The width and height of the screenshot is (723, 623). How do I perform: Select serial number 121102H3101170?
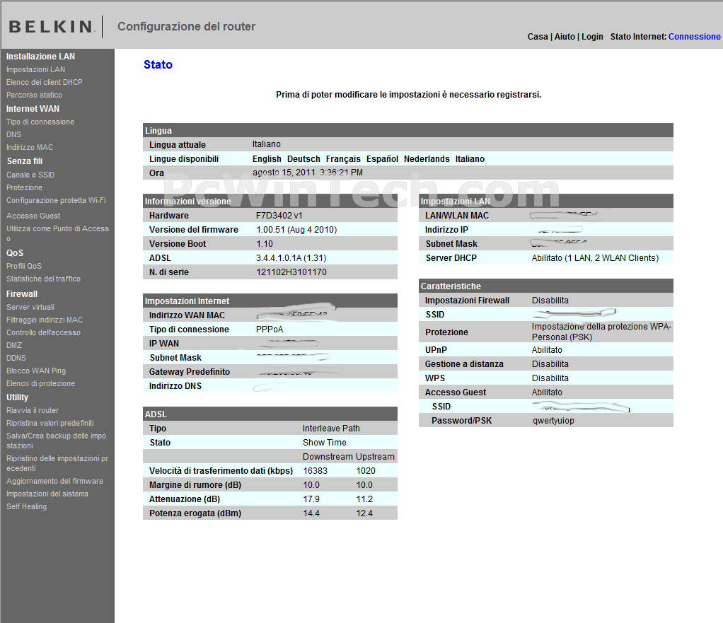pos(291,272)
